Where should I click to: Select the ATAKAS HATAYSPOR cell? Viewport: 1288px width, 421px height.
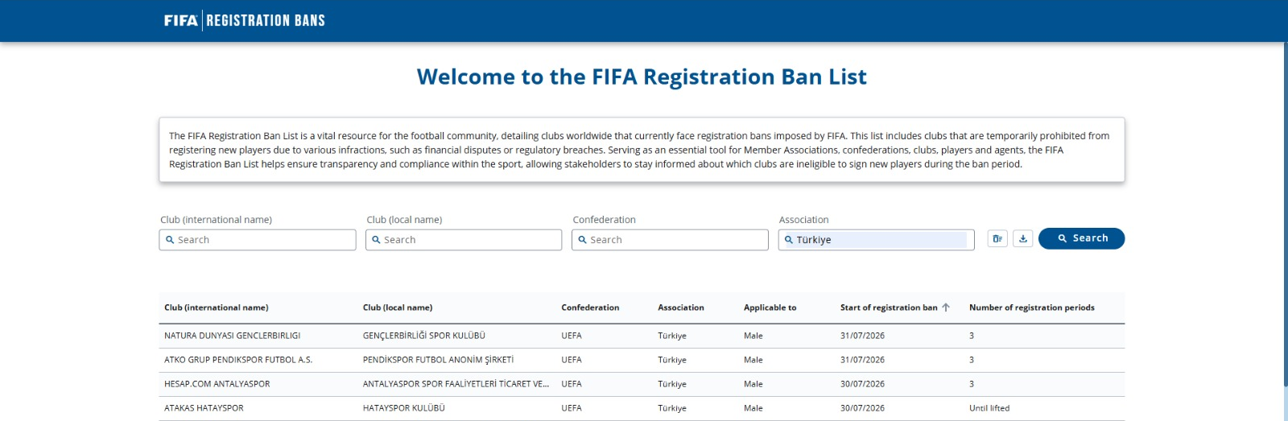204,408
